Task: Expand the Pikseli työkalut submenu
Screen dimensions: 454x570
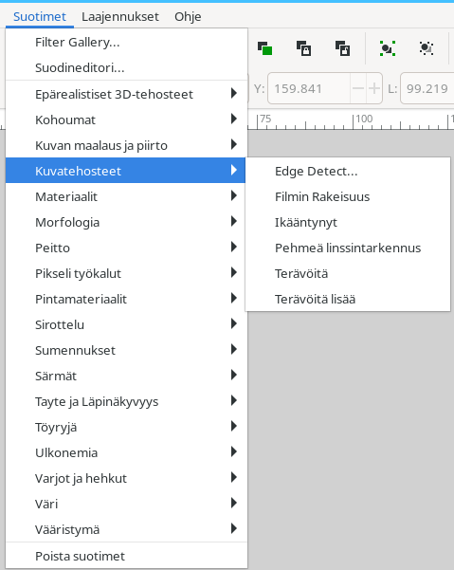Action: click(126, 273)
